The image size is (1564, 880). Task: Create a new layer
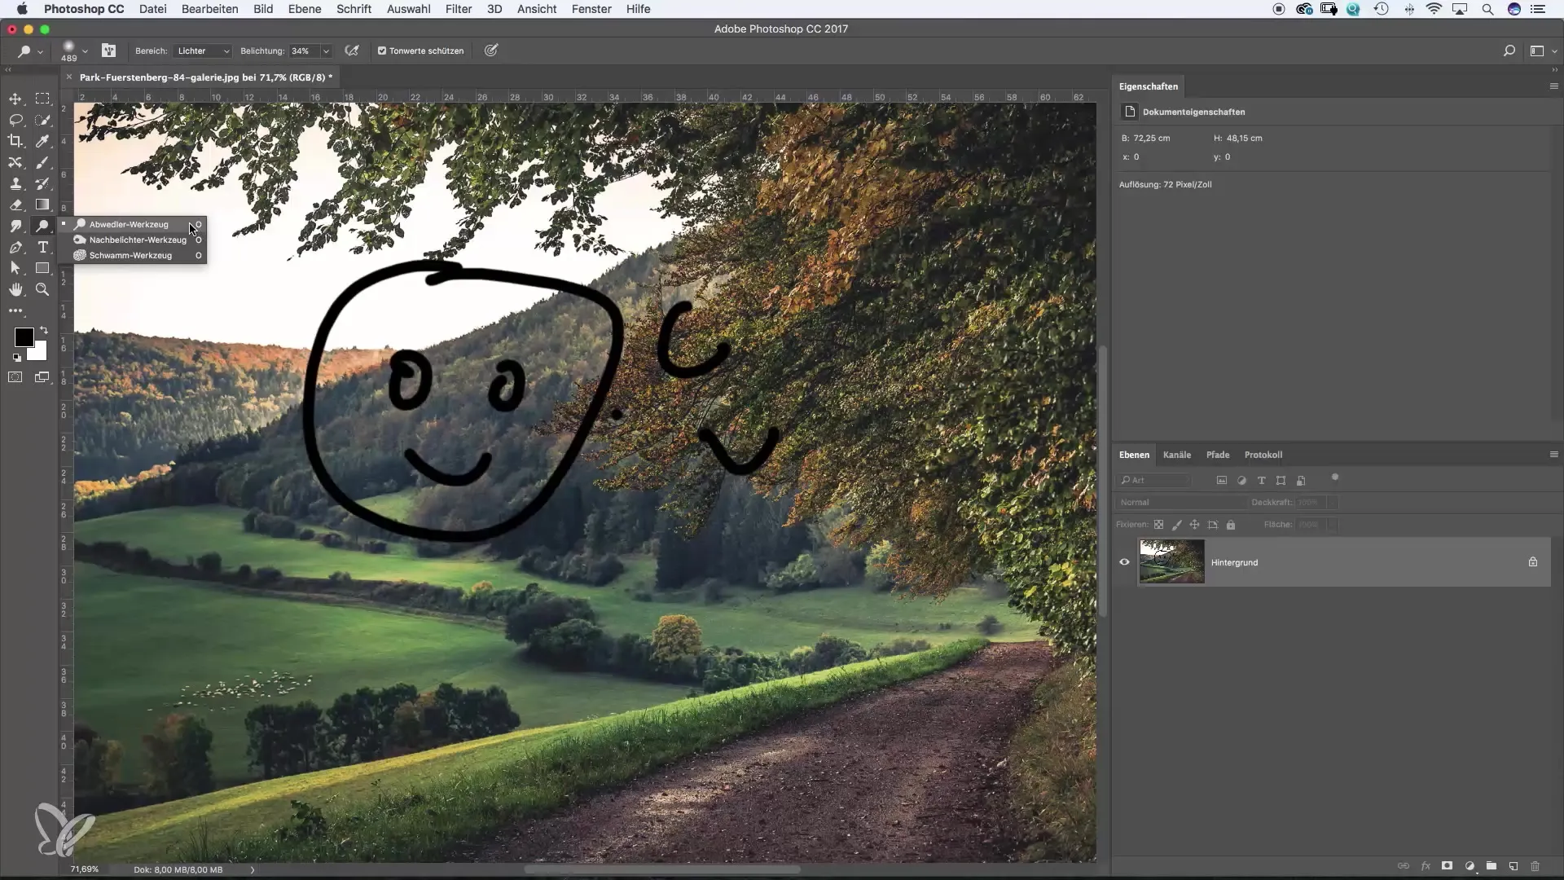pos(1513,866)
